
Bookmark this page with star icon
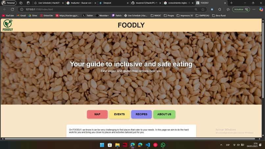click(203, 9)
